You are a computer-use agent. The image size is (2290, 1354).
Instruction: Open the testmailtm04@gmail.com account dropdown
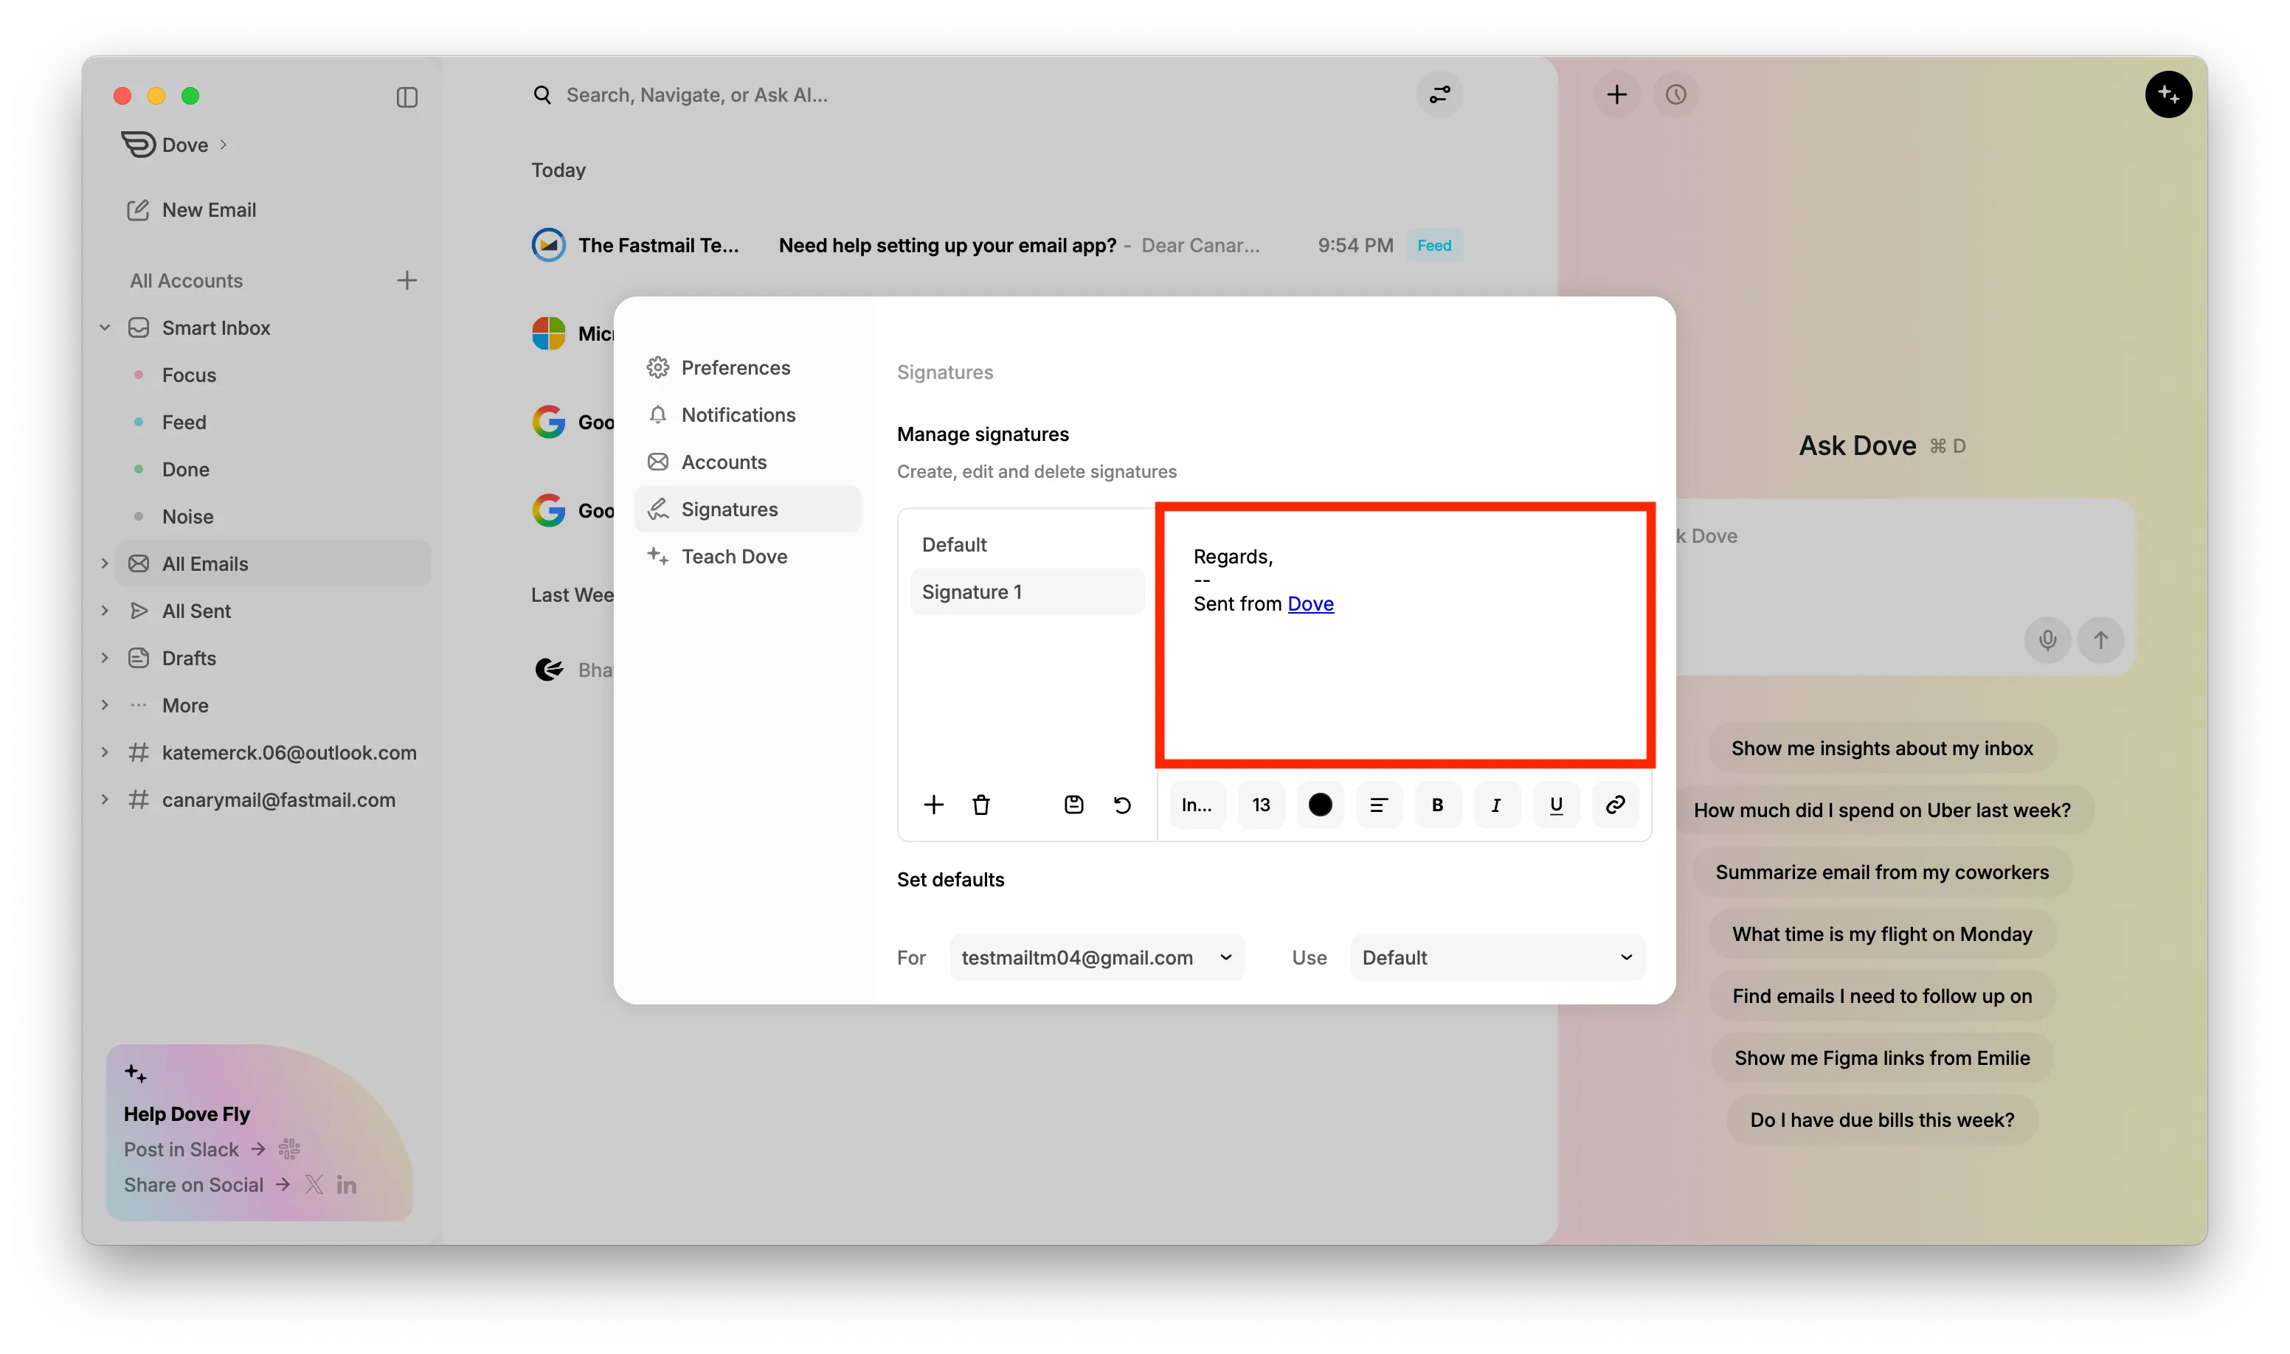click(x=1096, y=957)
